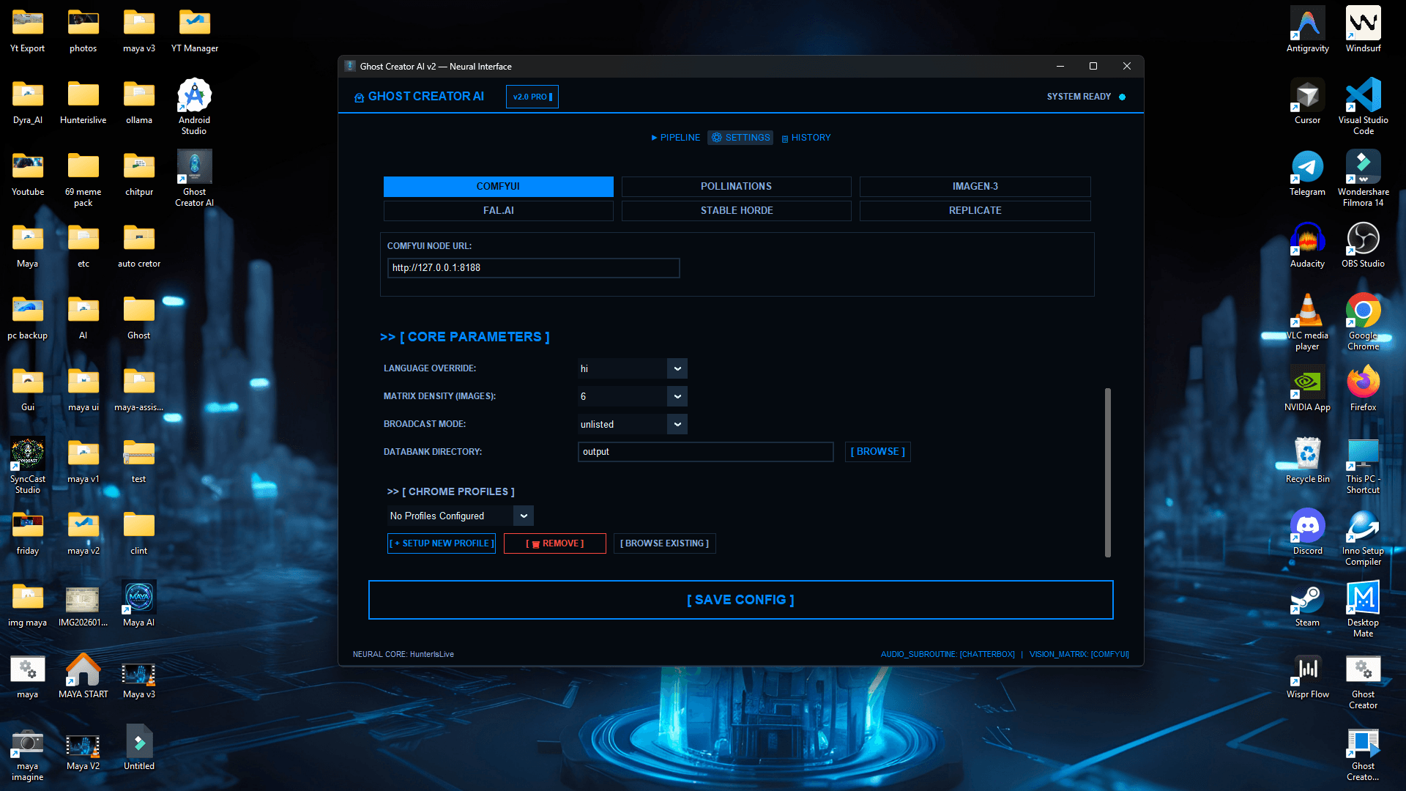The height and width of the screenshot is (791, 1406).
Task: Click the SAVE CONFIG button
Action: point(740,600)
